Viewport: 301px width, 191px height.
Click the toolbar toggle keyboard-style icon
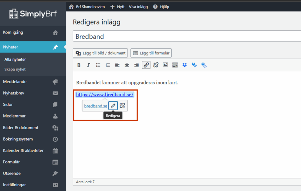(175, 65)
